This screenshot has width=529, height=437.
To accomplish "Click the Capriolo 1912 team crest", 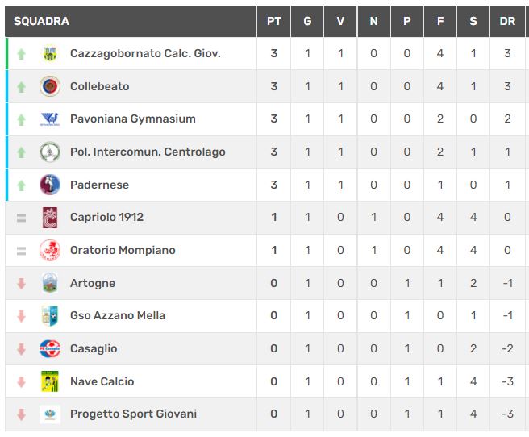I will click(49, 218).
